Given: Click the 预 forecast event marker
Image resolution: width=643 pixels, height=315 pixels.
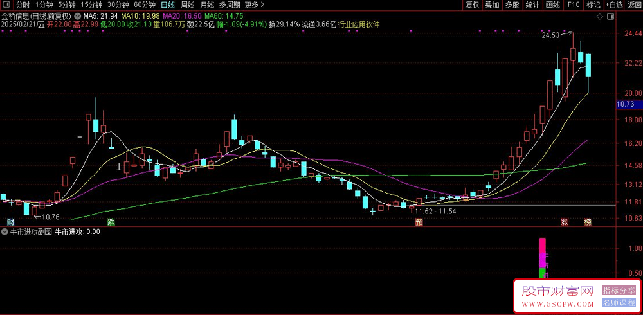Looking at the screenshot, I should pyautogui.click(x=419, y=222).
